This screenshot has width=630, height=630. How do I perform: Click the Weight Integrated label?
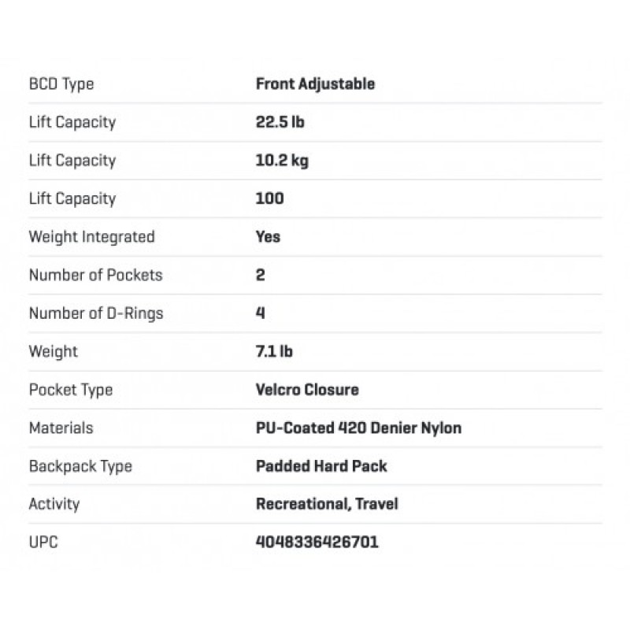[x=91, y=237]
